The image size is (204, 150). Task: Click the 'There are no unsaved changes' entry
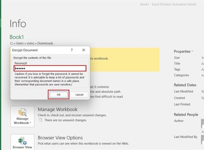coord(65,120)
